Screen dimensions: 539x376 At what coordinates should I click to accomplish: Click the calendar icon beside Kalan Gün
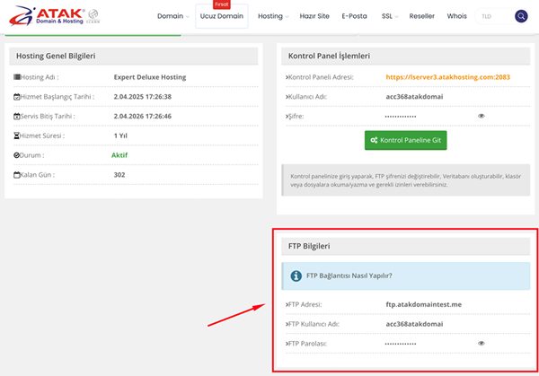tap(17, 175)
